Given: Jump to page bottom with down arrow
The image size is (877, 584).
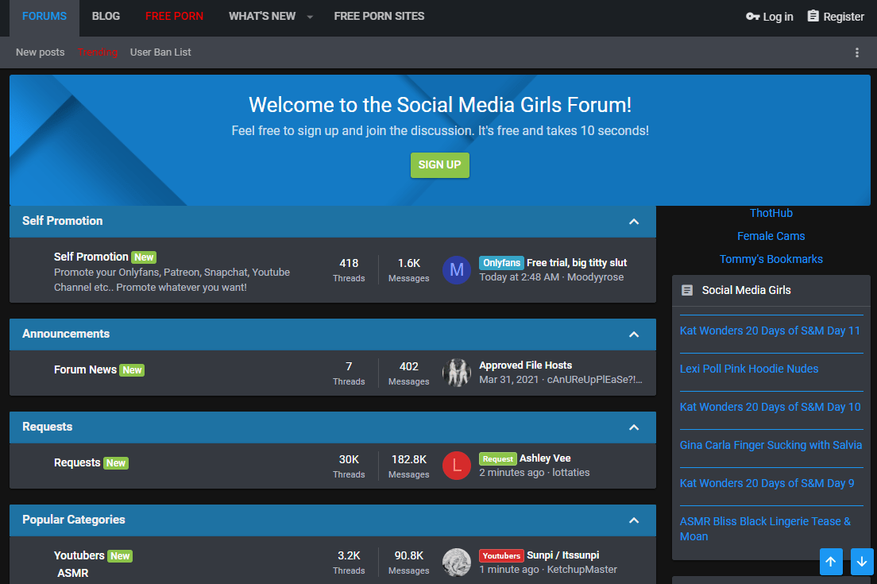Looking at the screenshot, I should tap(862, 561).
